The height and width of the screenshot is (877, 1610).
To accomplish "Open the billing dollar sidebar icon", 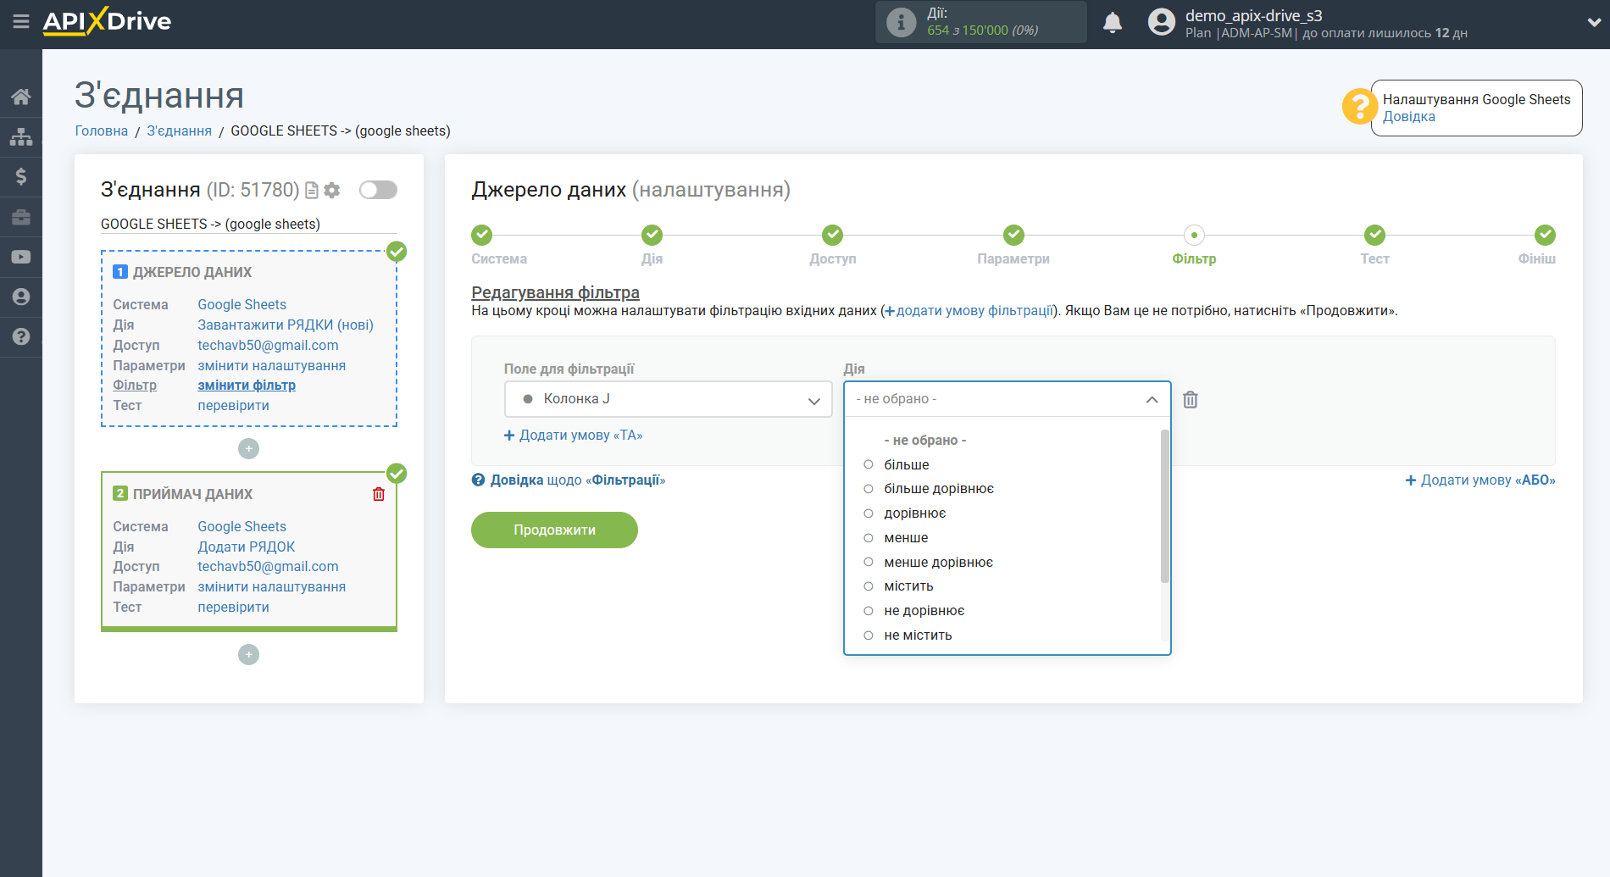I will (21, 176).
